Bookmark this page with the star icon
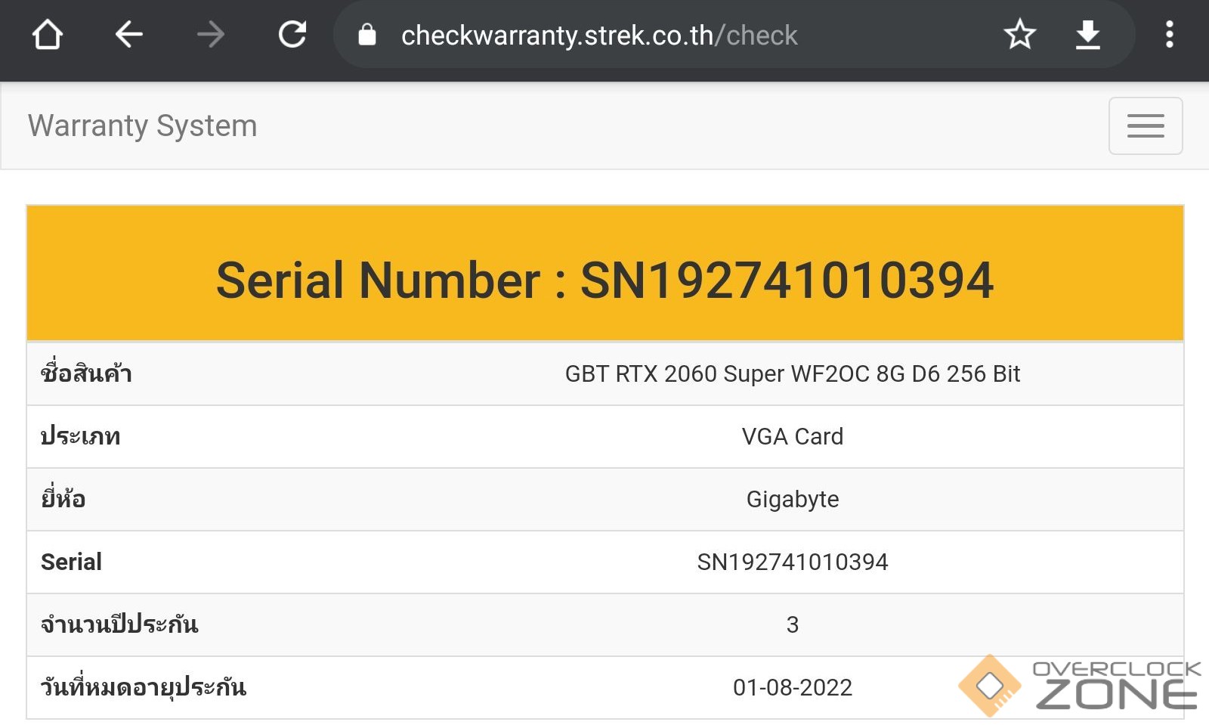1209x725 pixels. (1019, 35)
